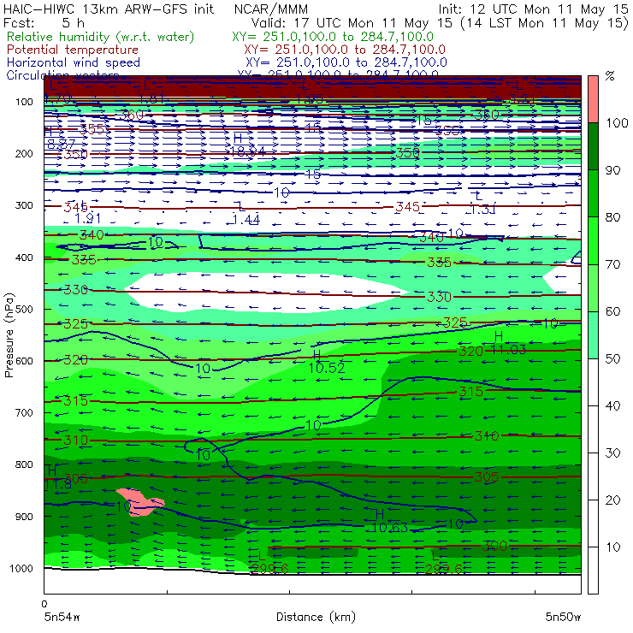Click the colorbar "90" label
The height and width of the screenshot is (633, 633).
(612, 170)
